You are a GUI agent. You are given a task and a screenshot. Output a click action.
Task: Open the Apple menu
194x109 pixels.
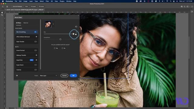point(3,1)
